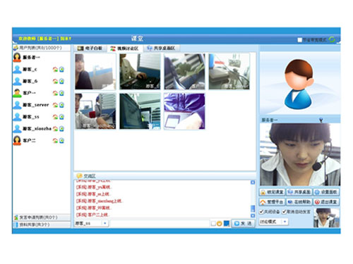Switch to the 视频讨论区 tab
This screenshot has height=264, width=353.
[x=125, y=49]
